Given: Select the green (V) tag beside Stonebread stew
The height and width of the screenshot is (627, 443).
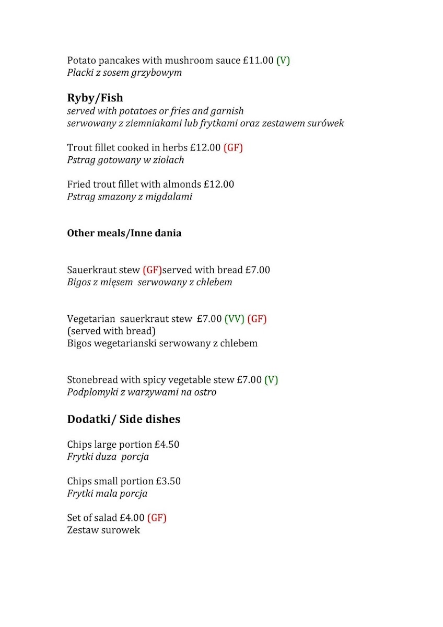Looking at the screenshot, I should (x=271, y=380).
